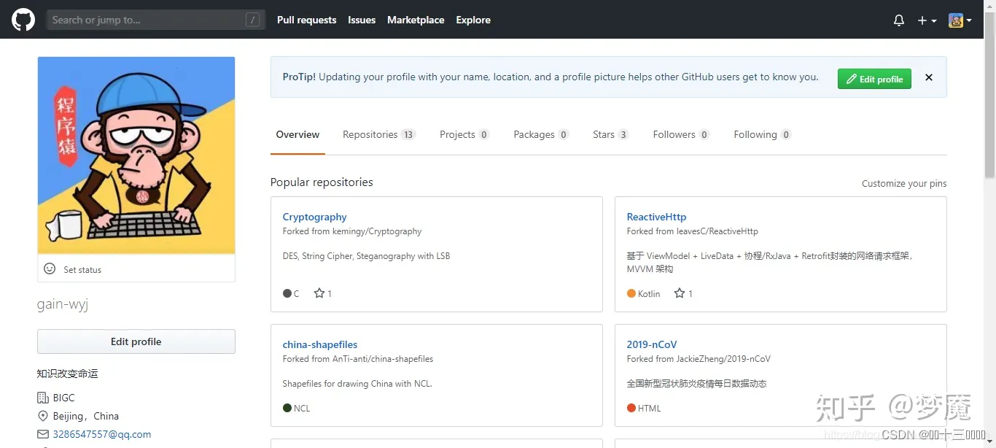Screen dimensions: 996x448
Task: Open the china-shapefiles repository link
Action: click(320, 344)
